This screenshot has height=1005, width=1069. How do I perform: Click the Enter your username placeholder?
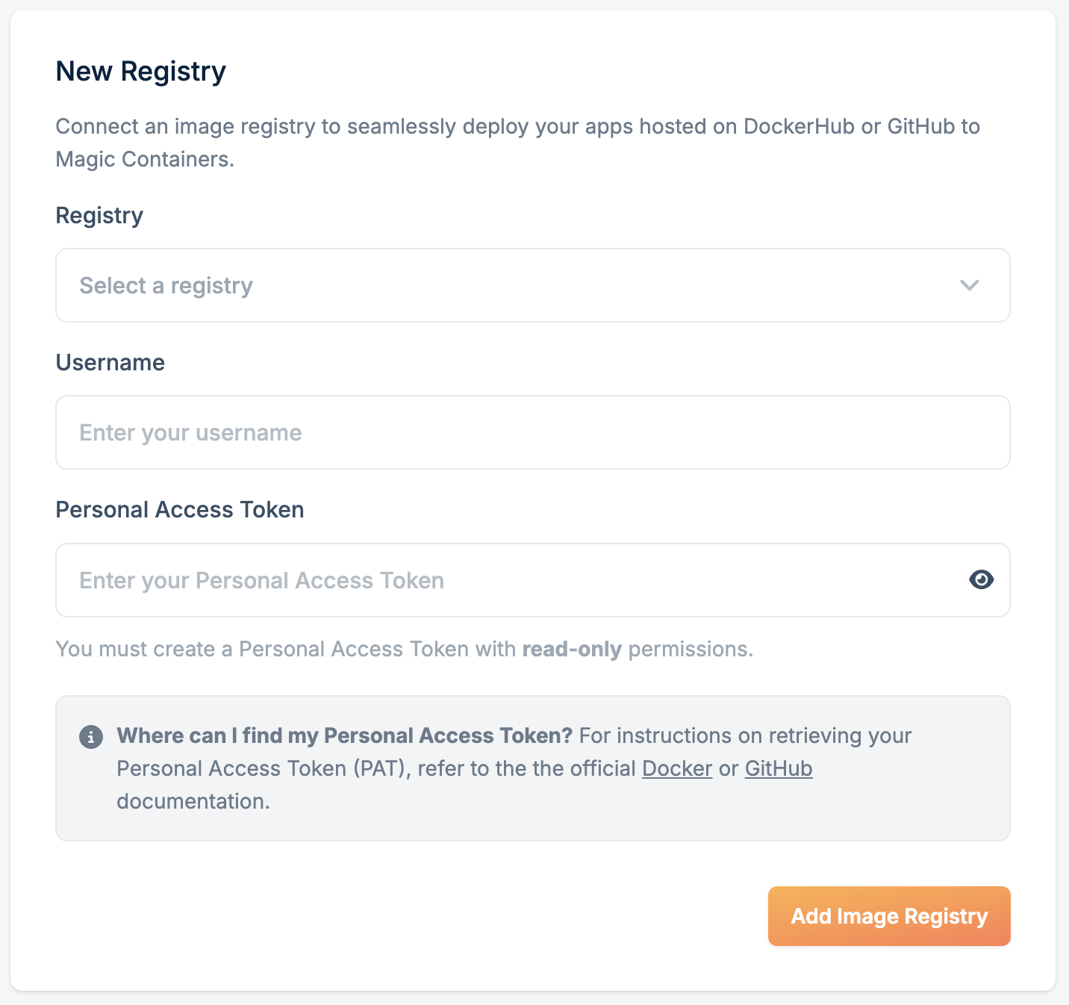pyautogui.click(x=190, y=433)
